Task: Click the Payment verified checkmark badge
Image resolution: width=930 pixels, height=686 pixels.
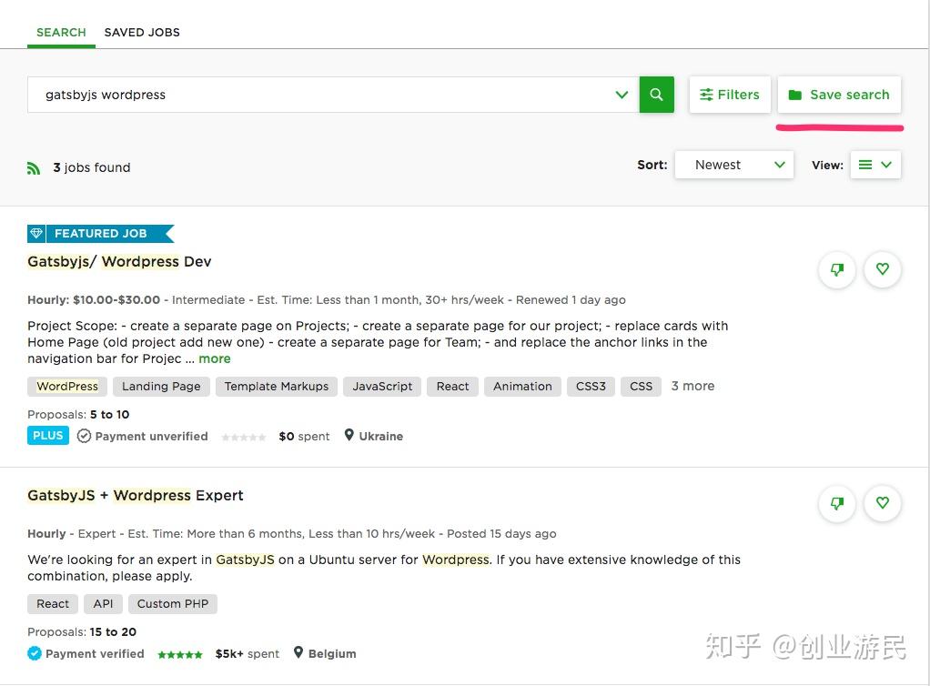Action: (35, 653)
